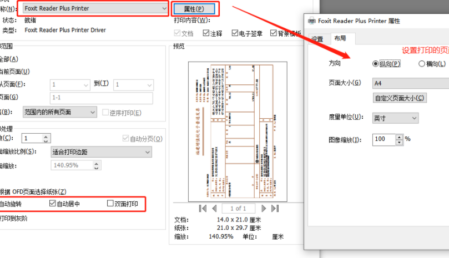Jump to last page in preview

coord(275,208)
